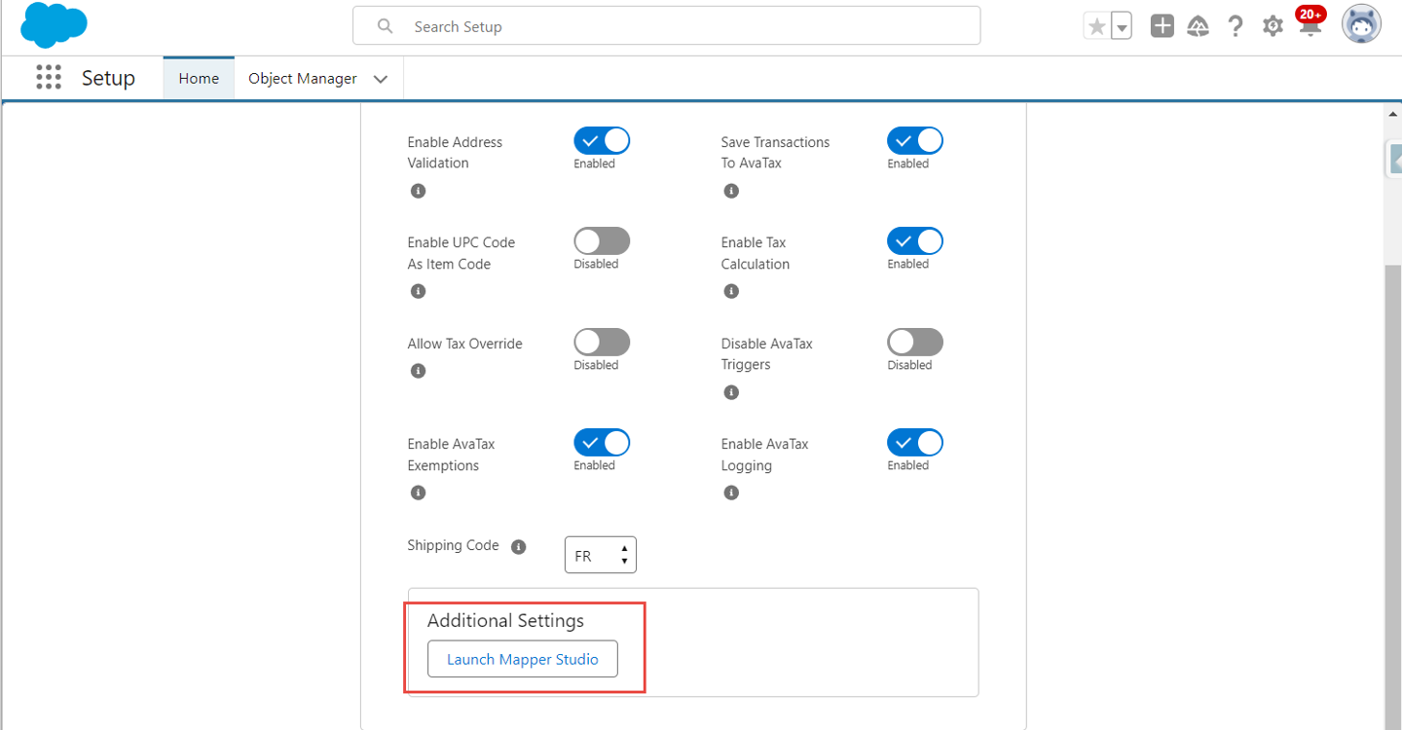This screenshot has height=730, width=1402.
Task: Click the Shipping Code label
Action: [453, 545]
